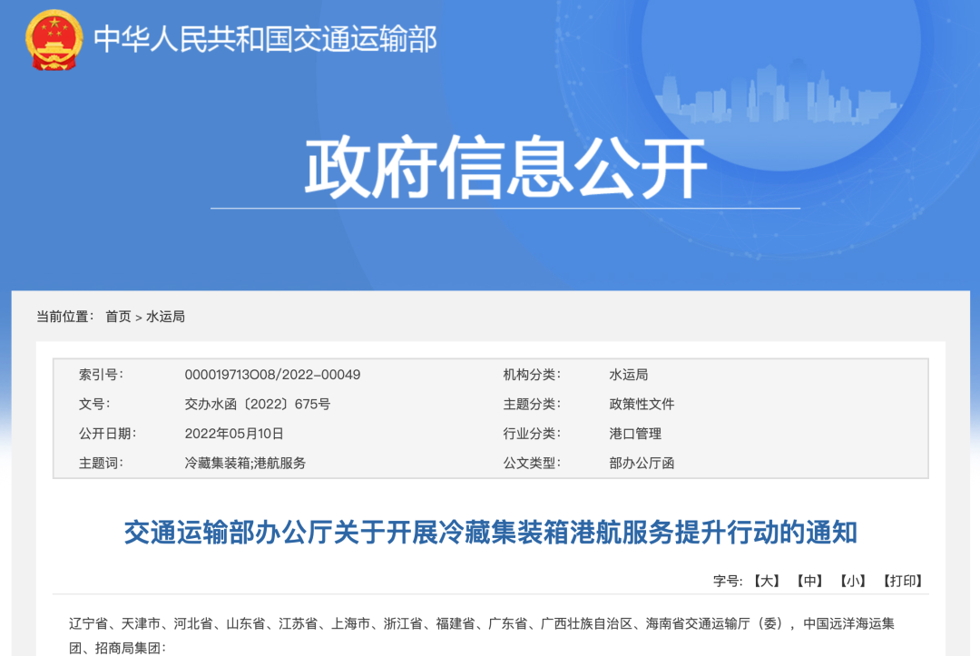The width and height of the screenshot is (980, 656).
Task: Click the 主题分类 value 政策性文件
Action: tap(641, 404)
